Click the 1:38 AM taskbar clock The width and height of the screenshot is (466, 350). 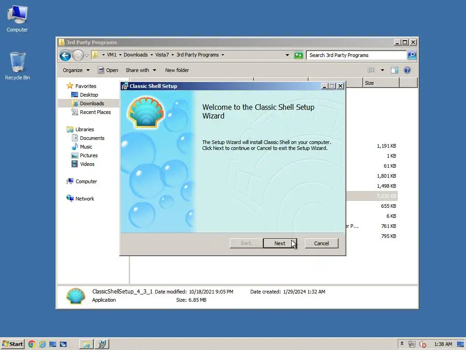pyautogui.click(x=443, y=344)
